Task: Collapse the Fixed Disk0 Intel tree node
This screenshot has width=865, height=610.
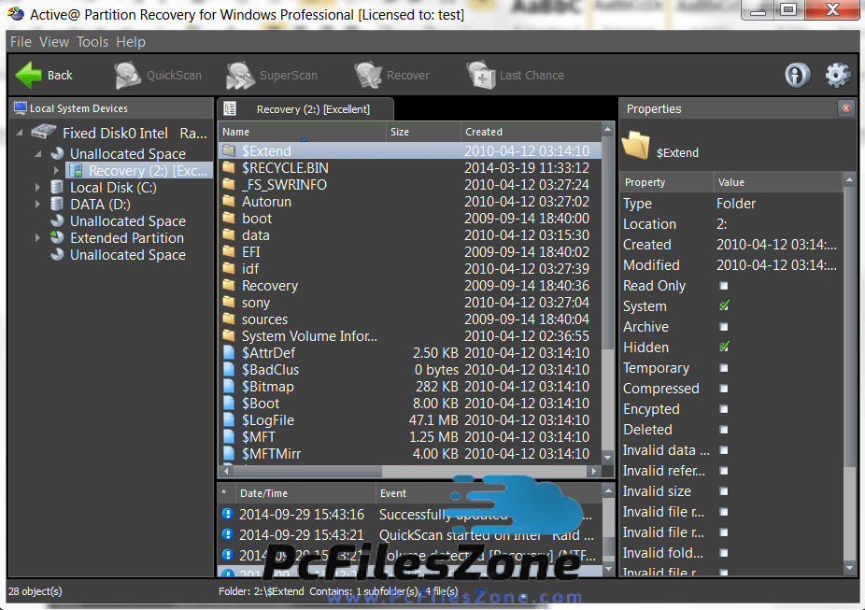Action: point(21,133)
